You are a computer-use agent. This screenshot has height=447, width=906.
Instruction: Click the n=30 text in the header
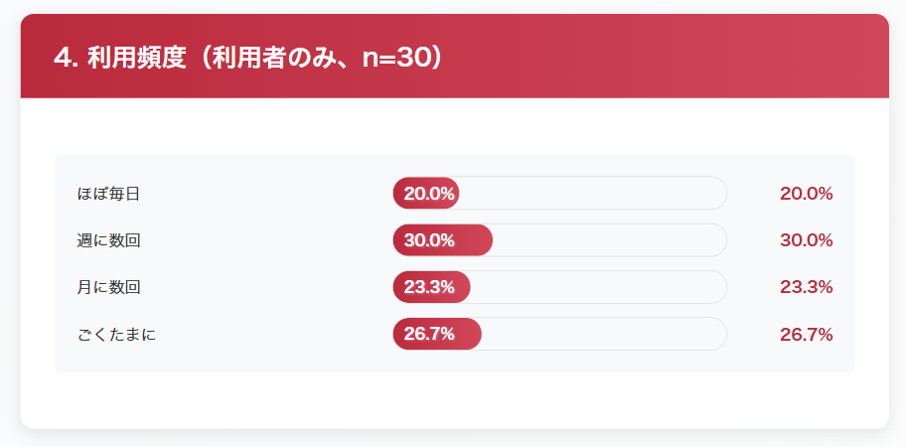pyautogui.click(x=395, y=58)
